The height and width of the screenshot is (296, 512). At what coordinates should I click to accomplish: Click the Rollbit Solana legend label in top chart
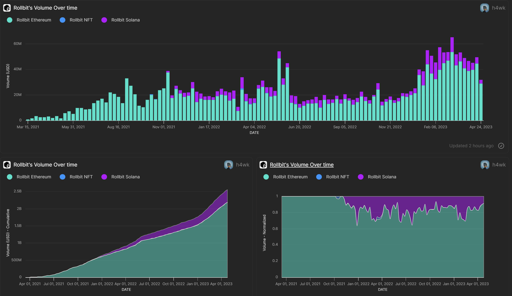[x=125, y=20]
